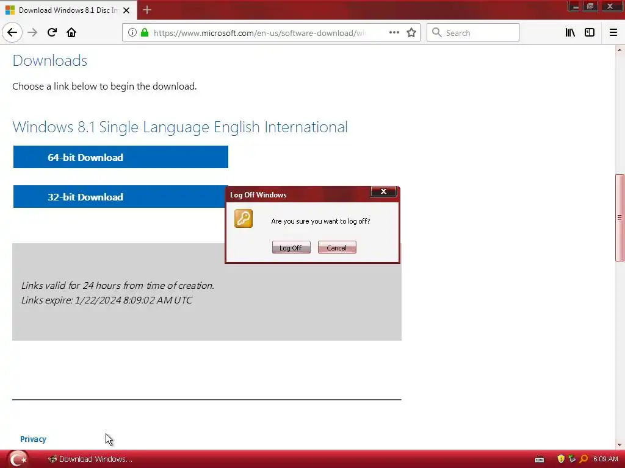Close the Download Windows 8.1 tab
The width and height of the screenshot is (625, 468).
[x=126, y=10]
